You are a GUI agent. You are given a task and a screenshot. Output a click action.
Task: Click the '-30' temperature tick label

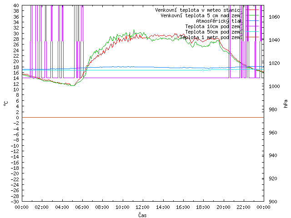click(15, 202)
